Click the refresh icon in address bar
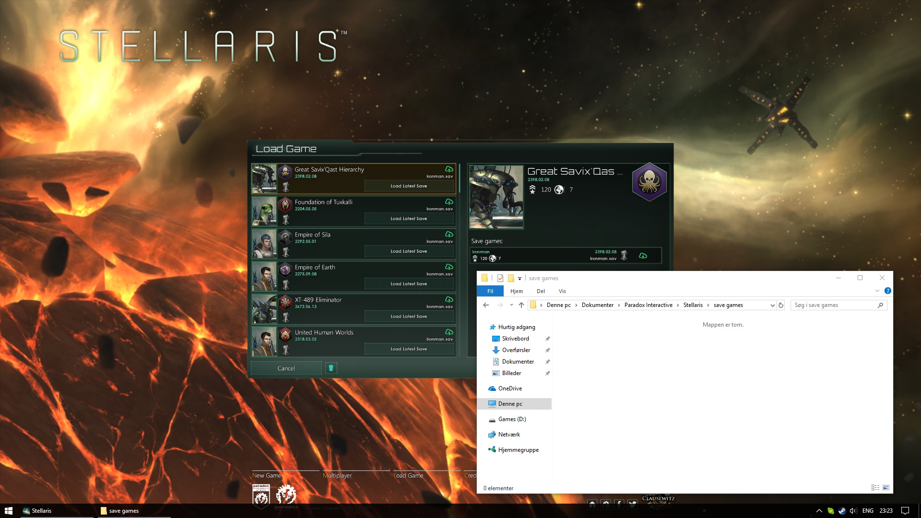Image resolution: width=921 pixels, height=518 pixels. tap(781, 305)
